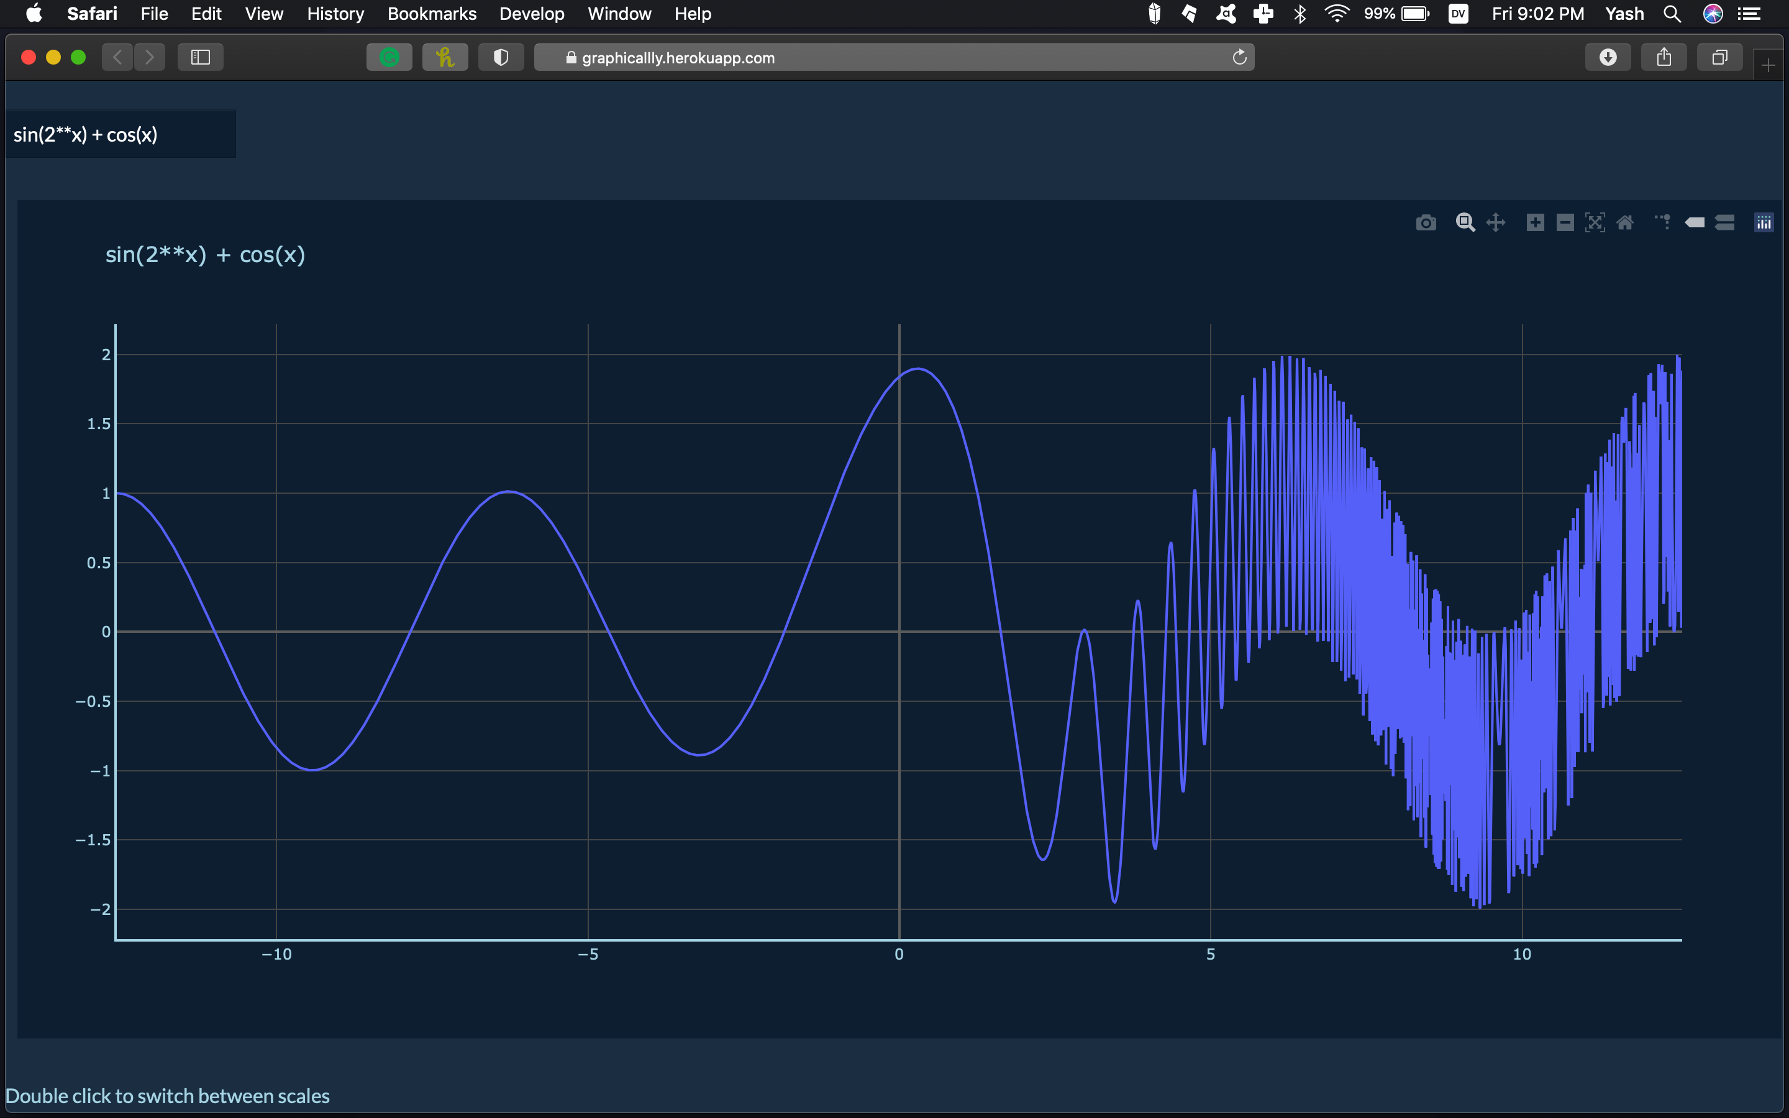The image size is (1789, 1118).
Task: Click the clock showing Fri 9:02 PM
Action: (x=1537, y=13)
